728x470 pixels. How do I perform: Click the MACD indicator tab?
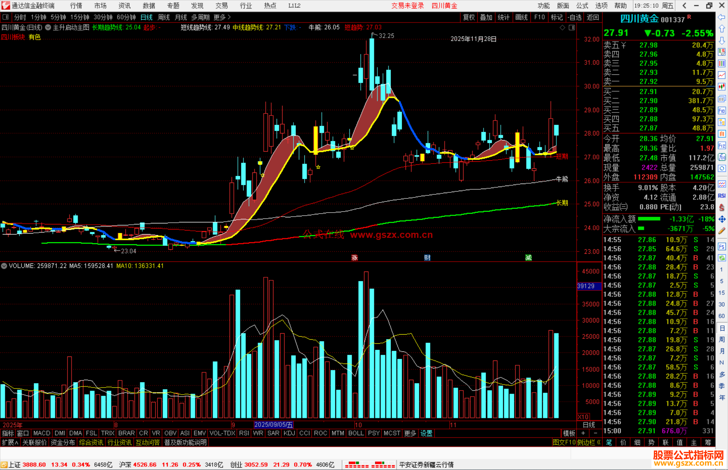tap(42, 433)
